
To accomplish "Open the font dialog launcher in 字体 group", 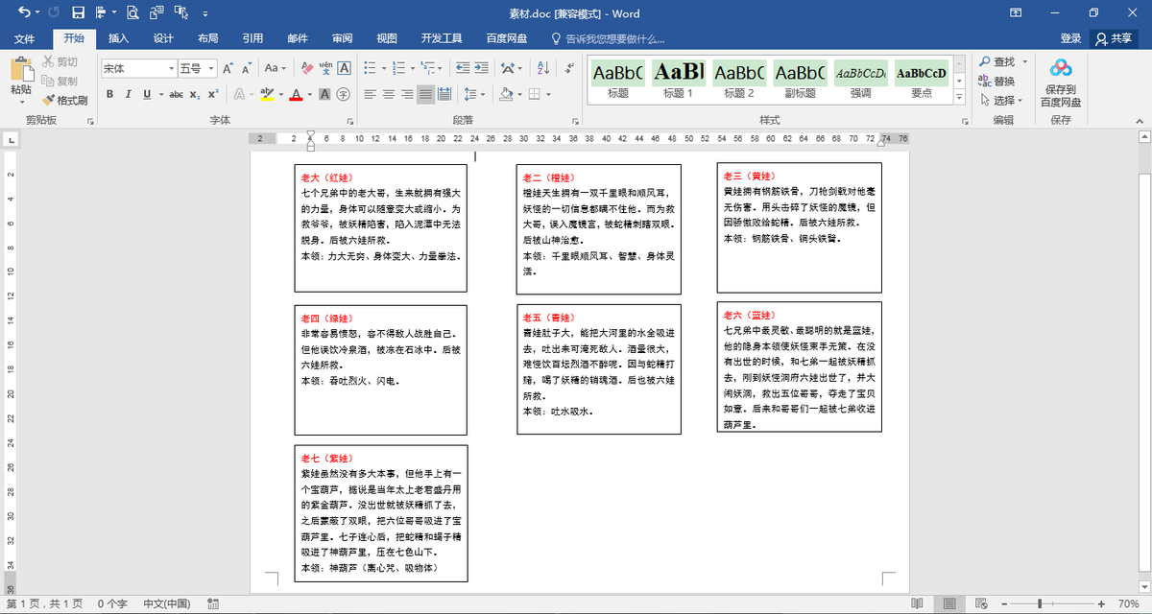I will [x=349, y=121].
